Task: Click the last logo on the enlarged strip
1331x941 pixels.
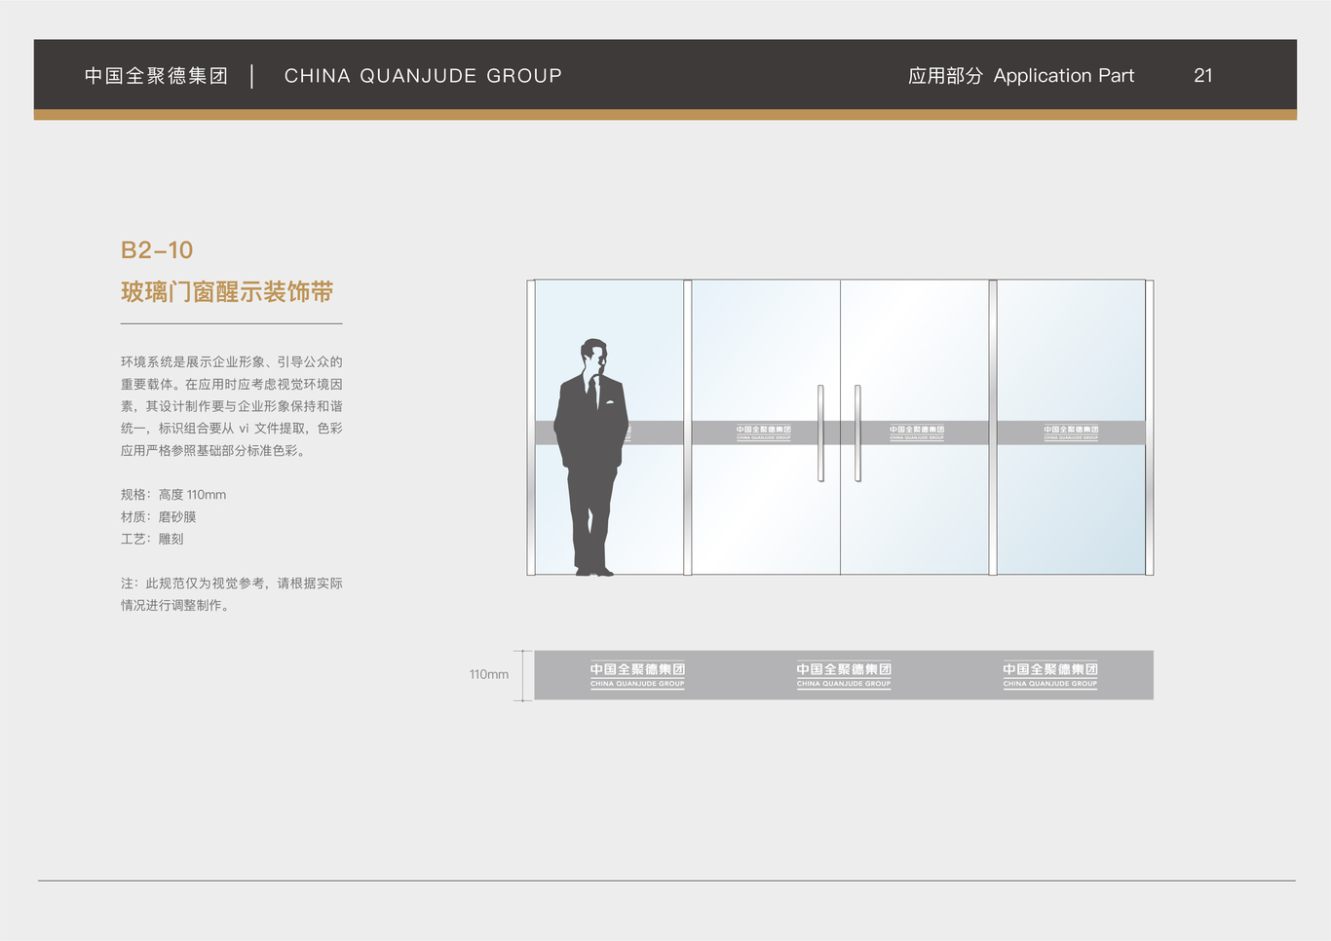Action: coord(1050,675)
